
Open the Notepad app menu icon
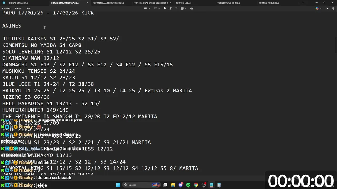(x=4, y=3)
